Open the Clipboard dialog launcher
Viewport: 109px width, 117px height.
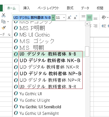coord(9,35)
